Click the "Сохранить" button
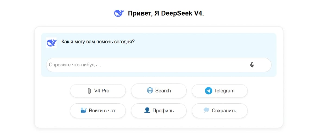This screenshot has height=133, width=326. tap(220, 111)
